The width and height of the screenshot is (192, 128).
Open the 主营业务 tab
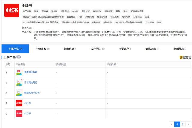point(43,49)
